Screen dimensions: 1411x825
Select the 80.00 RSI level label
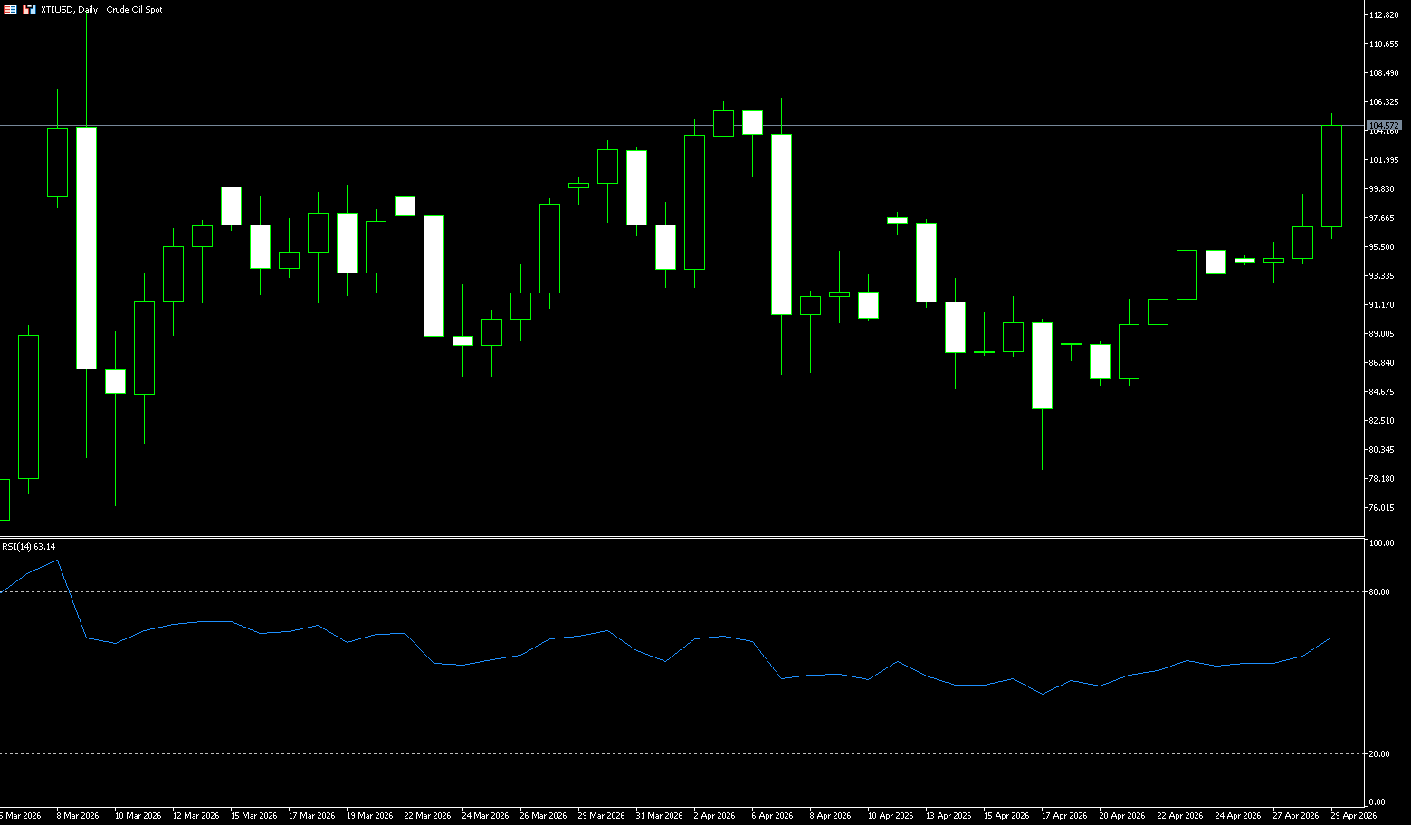click(1379, 592)
